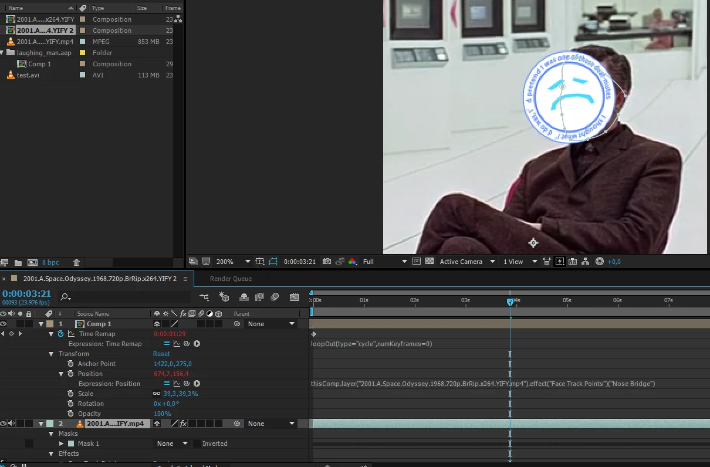Click the exposure value +0,0
Screen dimensions: 710x467
[614, 262]
